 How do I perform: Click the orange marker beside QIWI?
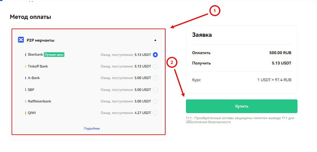[26, 113]
